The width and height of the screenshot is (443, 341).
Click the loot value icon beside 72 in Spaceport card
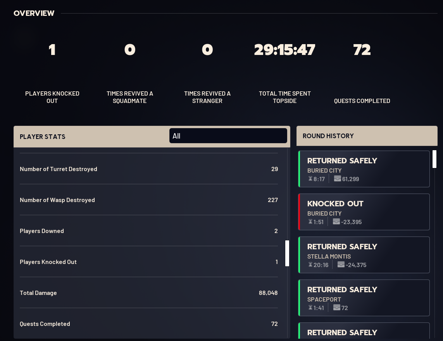(x=337, y=307)
